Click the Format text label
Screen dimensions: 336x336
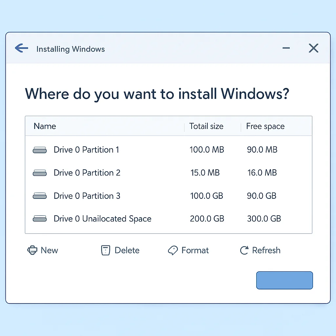point(195,250)
